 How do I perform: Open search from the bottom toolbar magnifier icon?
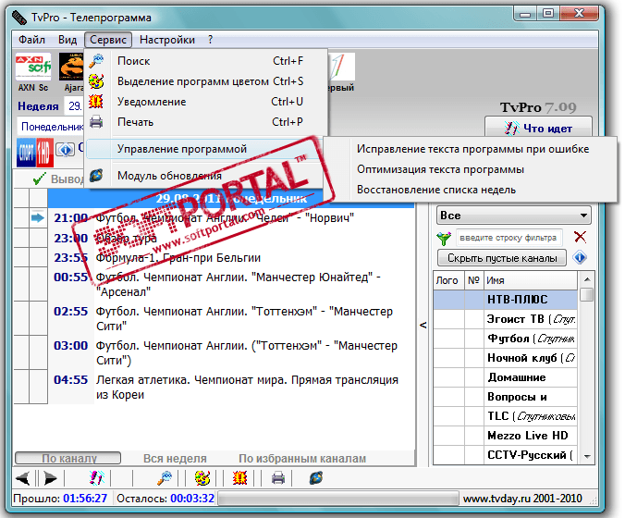165,477
